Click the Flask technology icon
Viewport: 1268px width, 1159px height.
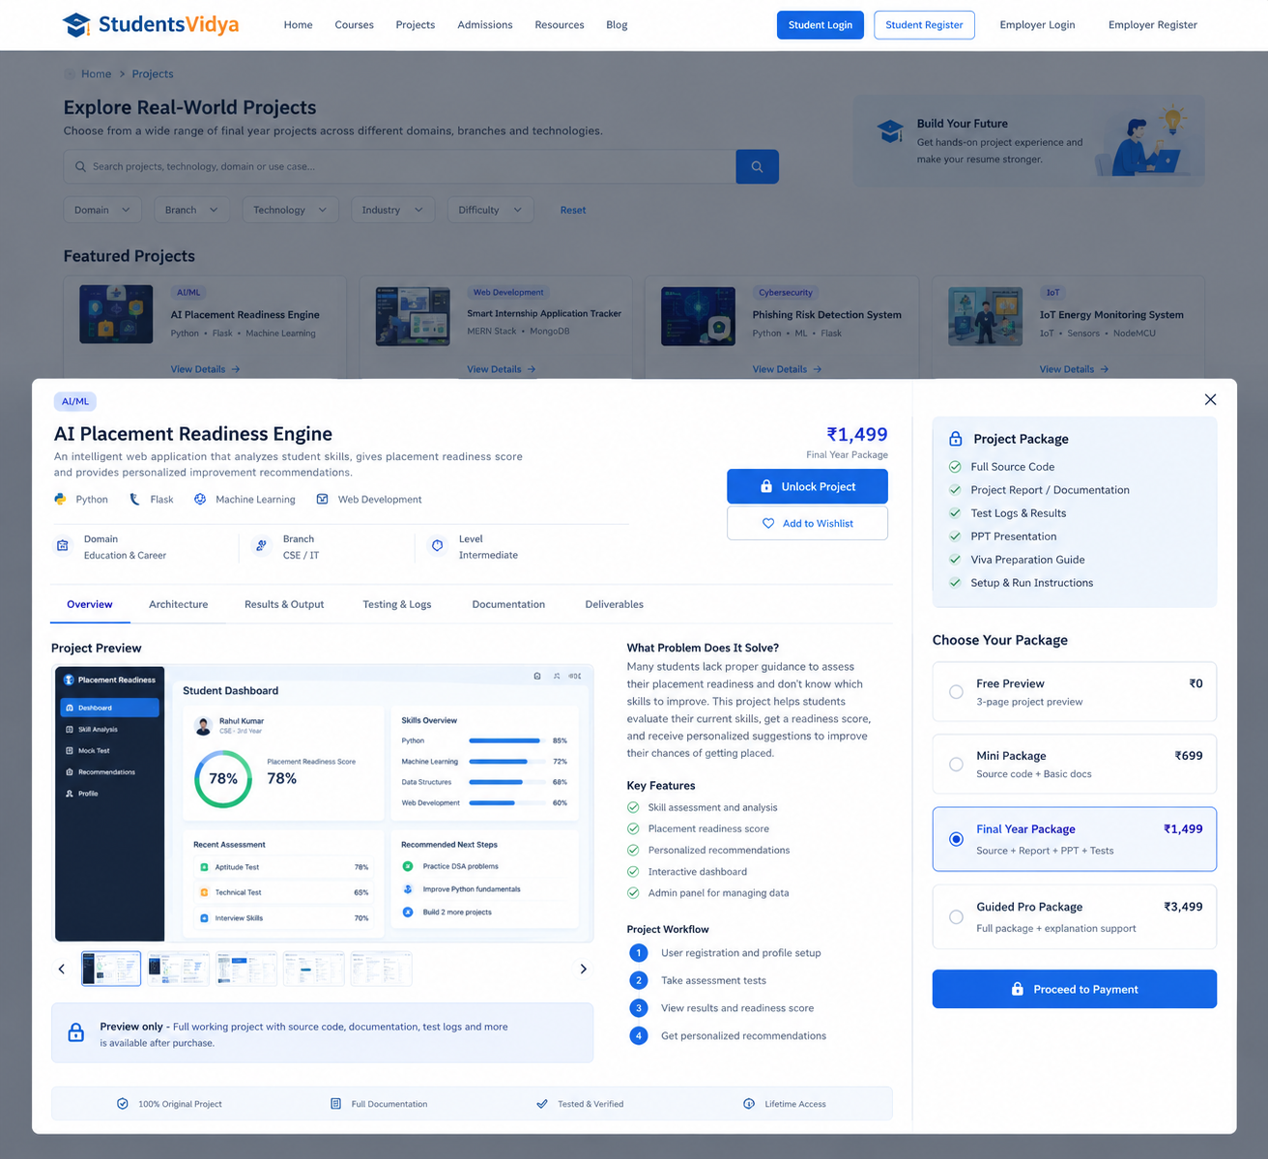click(x=134, y=499)
